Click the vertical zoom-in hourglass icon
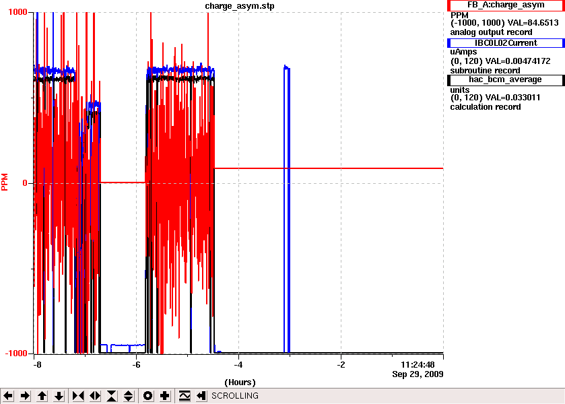 pos(112,396)
